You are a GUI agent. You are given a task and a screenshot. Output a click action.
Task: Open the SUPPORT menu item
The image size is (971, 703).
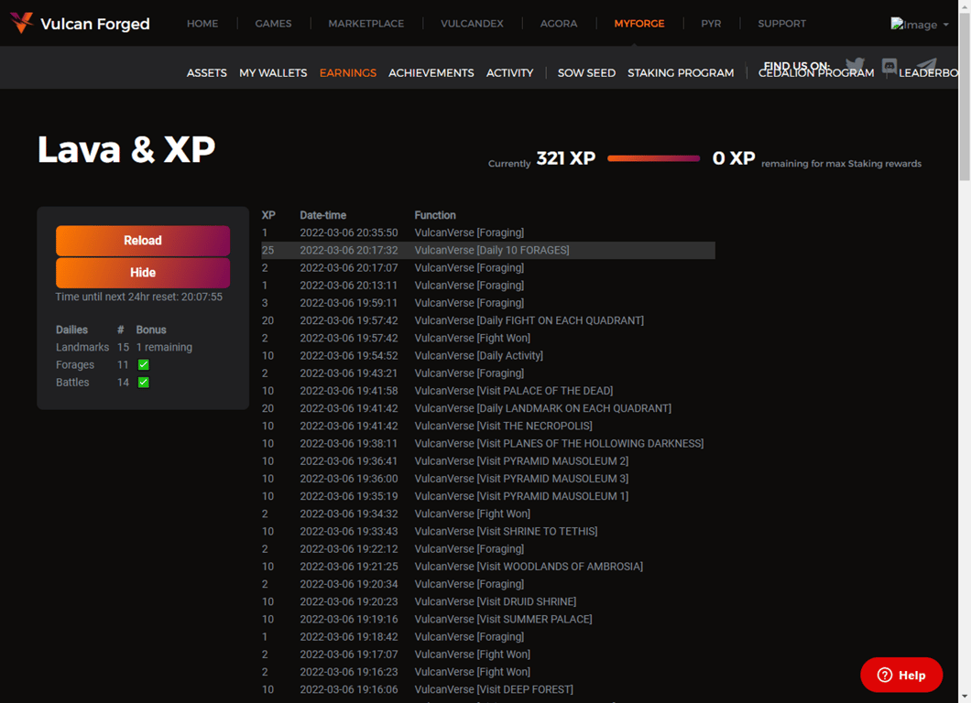pos(782,24)
